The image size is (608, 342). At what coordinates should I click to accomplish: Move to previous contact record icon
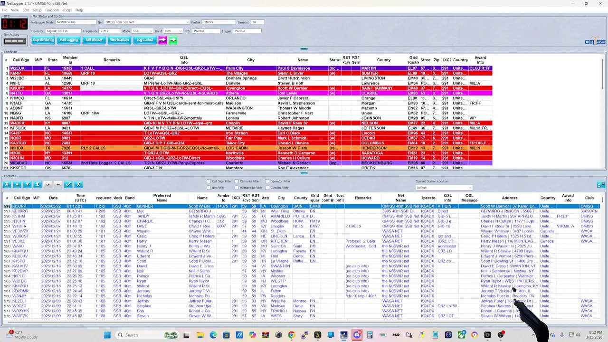(x=17, y=184)
